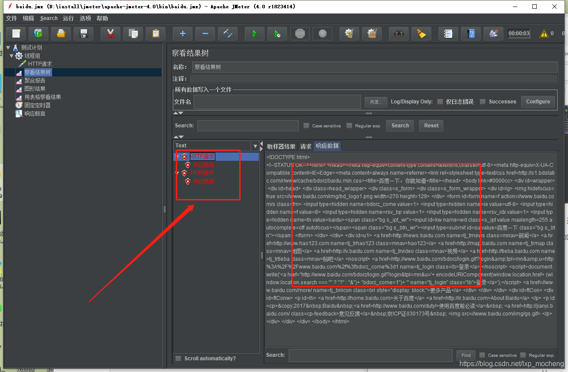Open the Search menu

tap(49, 18)
